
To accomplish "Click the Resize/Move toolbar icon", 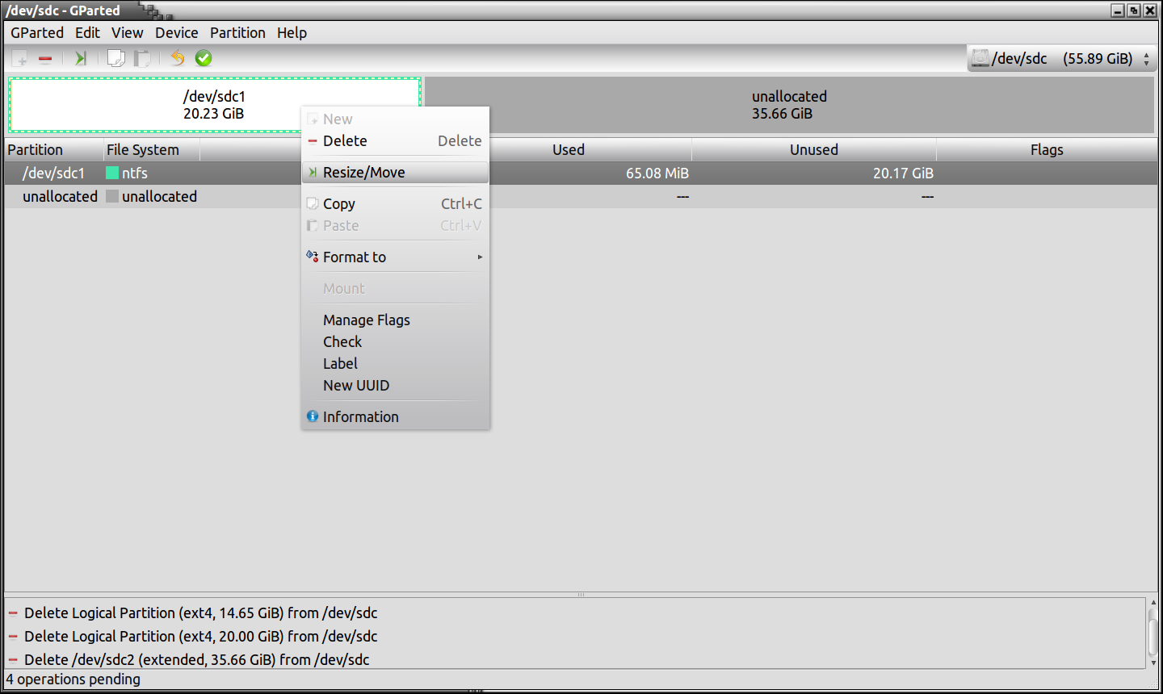I will tap(81, 58).
